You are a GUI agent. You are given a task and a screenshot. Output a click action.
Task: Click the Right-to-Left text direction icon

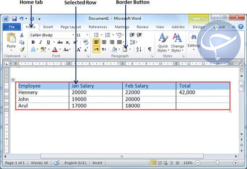click(104, 49)
